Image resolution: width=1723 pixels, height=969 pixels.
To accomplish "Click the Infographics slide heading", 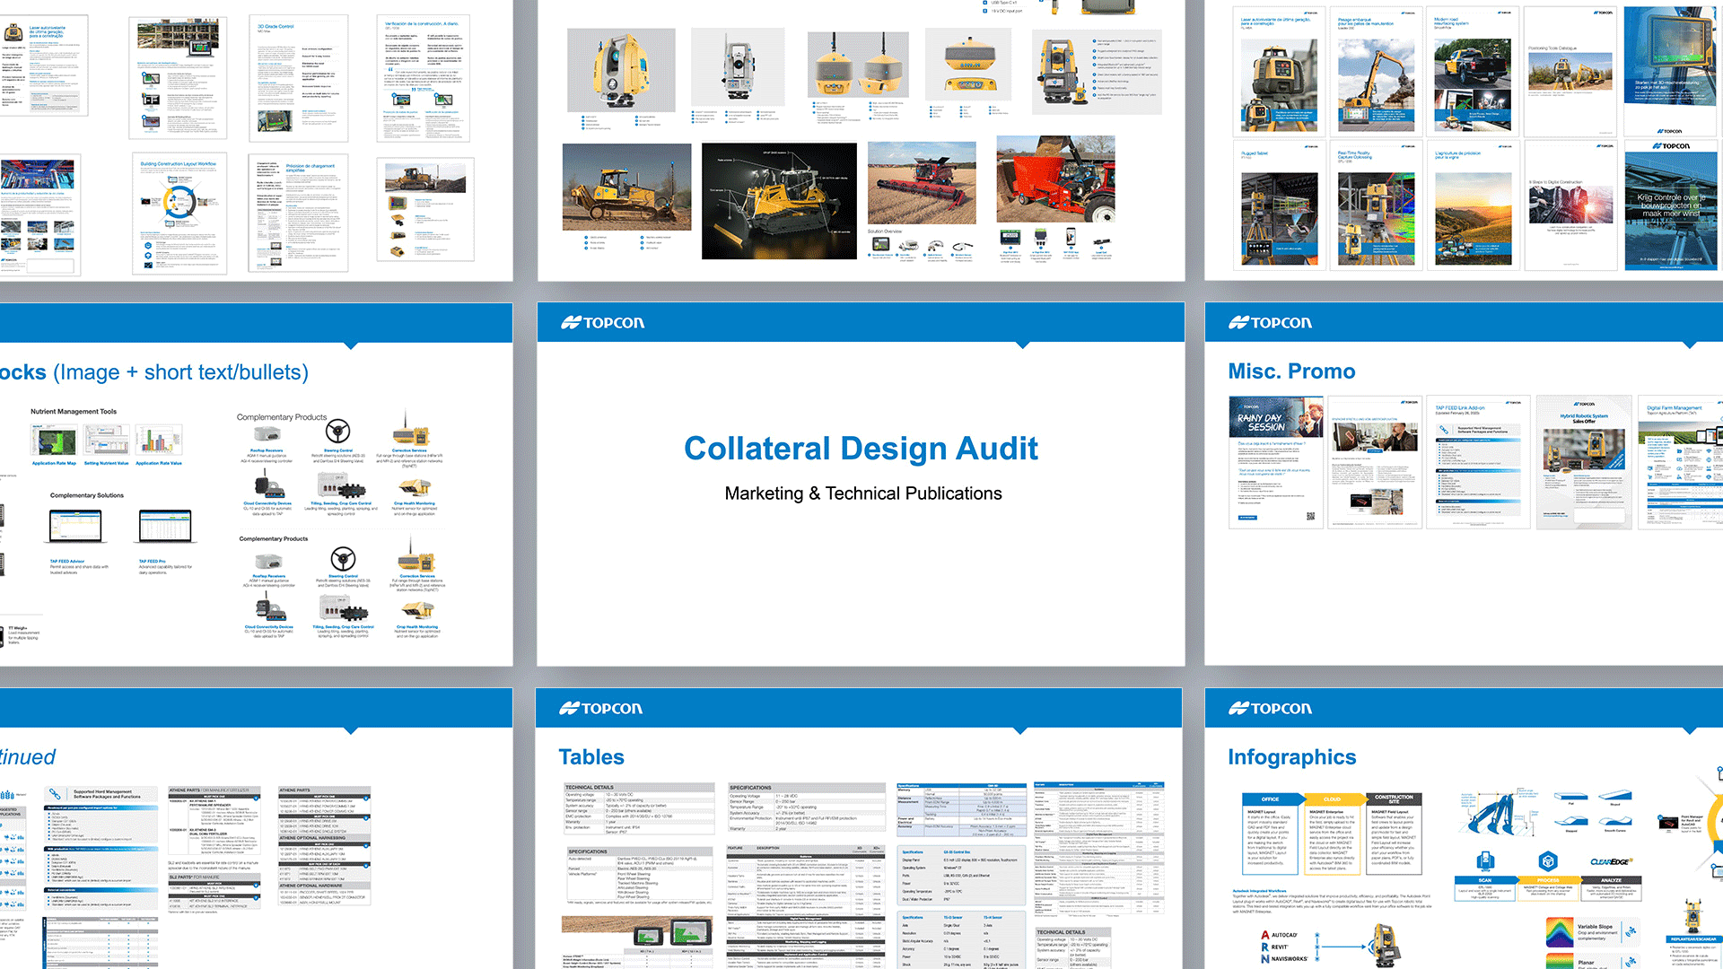I will coord(1291,757).
